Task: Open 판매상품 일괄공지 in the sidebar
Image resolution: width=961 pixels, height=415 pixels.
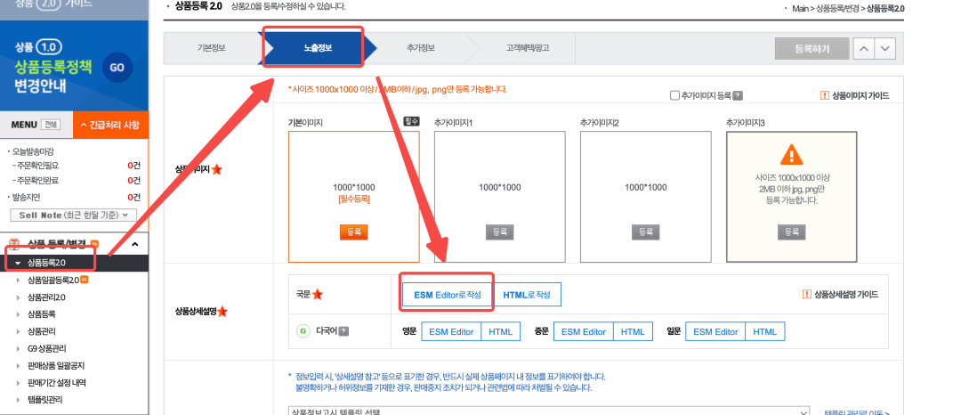Action: click(x=56, y=366)
